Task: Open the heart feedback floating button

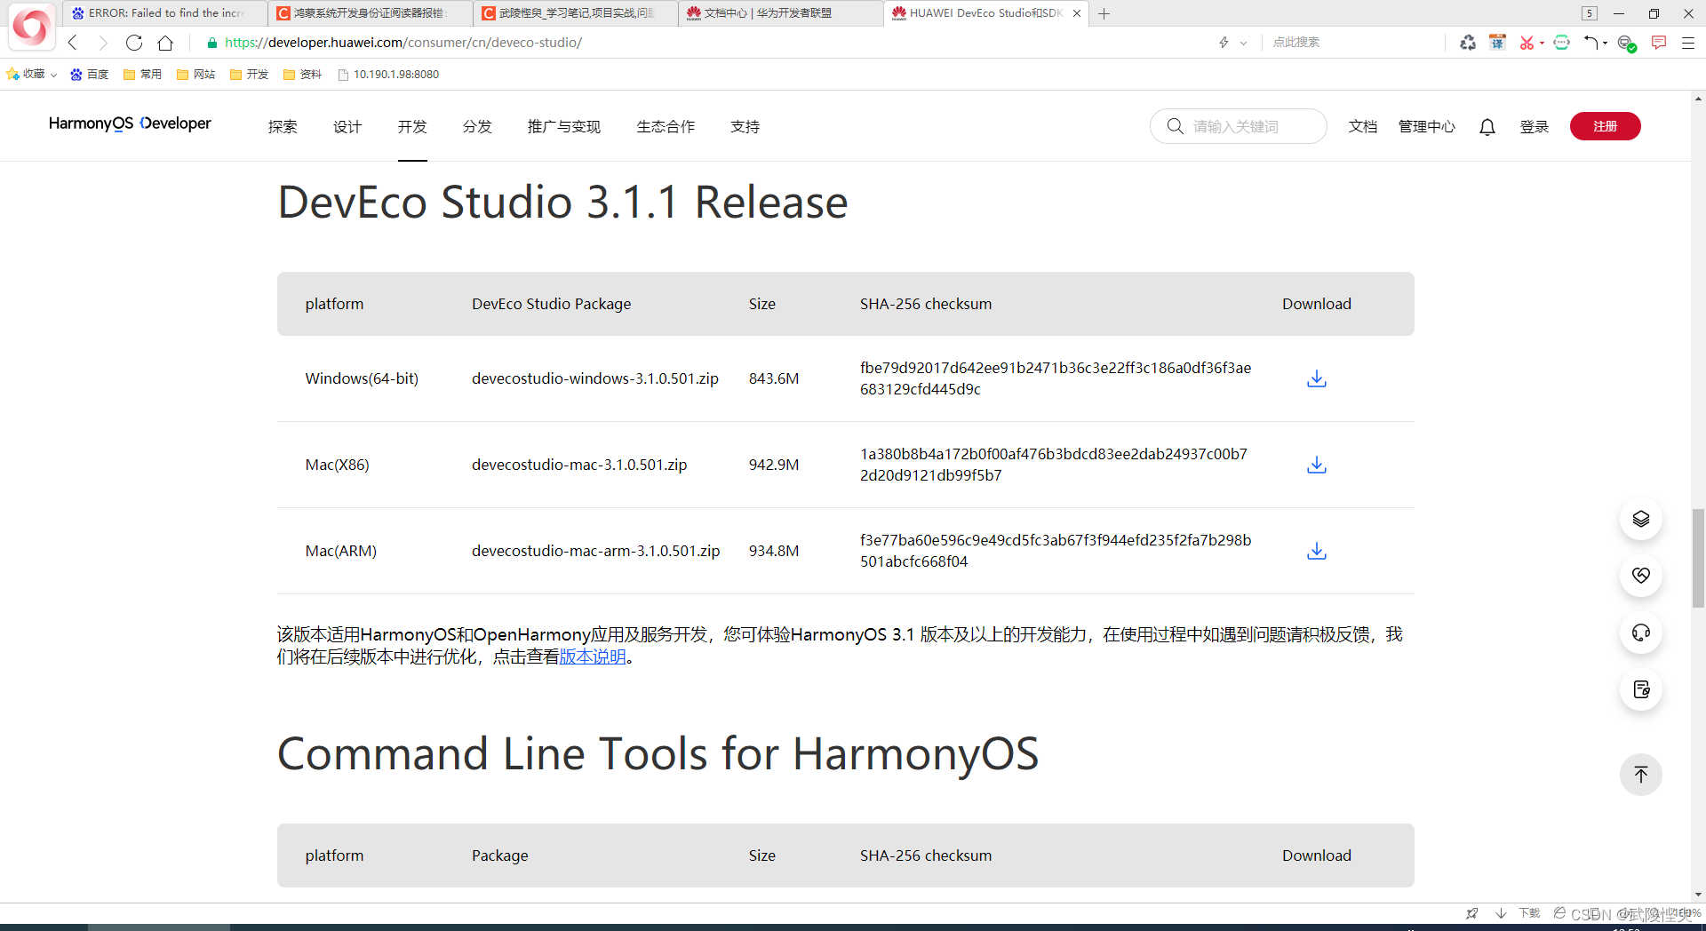Action: pos(1641,576)
